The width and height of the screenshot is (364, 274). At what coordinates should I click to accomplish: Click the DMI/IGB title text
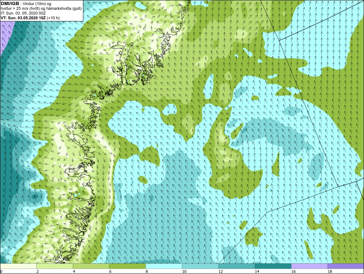click(x=10, y=4)
